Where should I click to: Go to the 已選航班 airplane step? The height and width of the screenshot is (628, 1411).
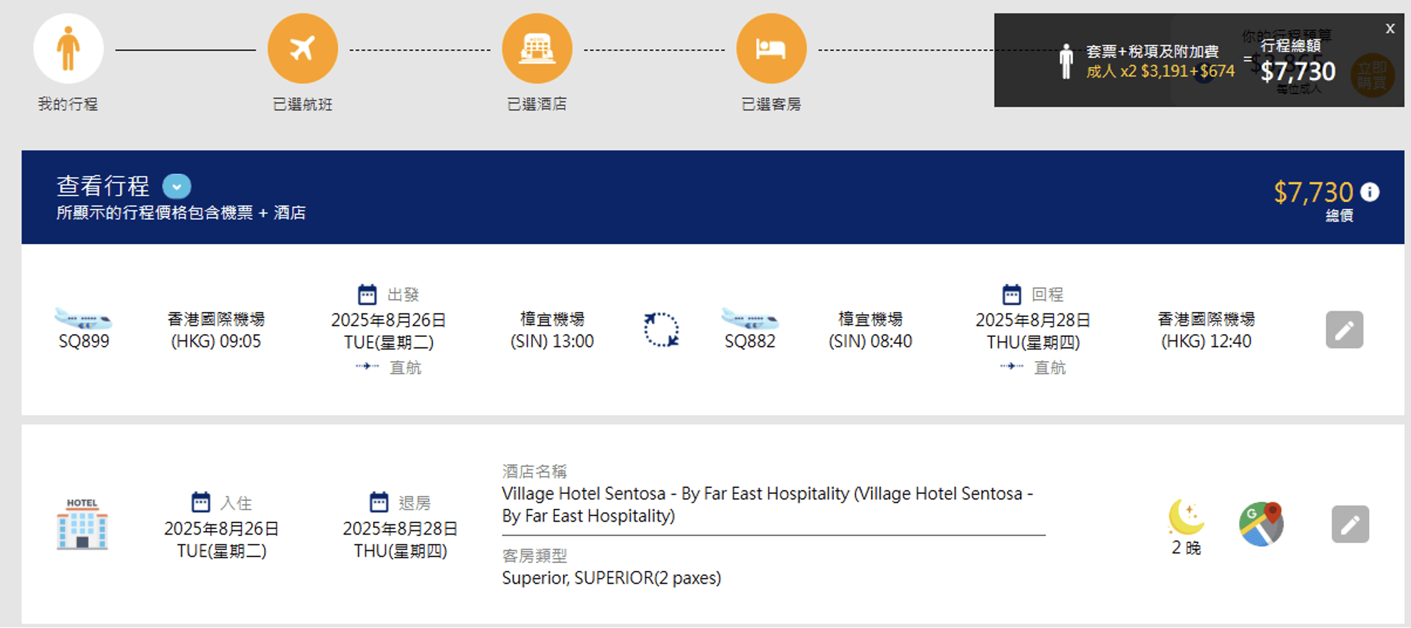(302, 49)
